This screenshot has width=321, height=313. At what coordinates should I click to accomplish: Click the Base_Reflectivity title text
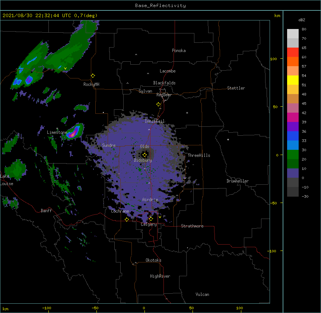(x=160, y=6)
